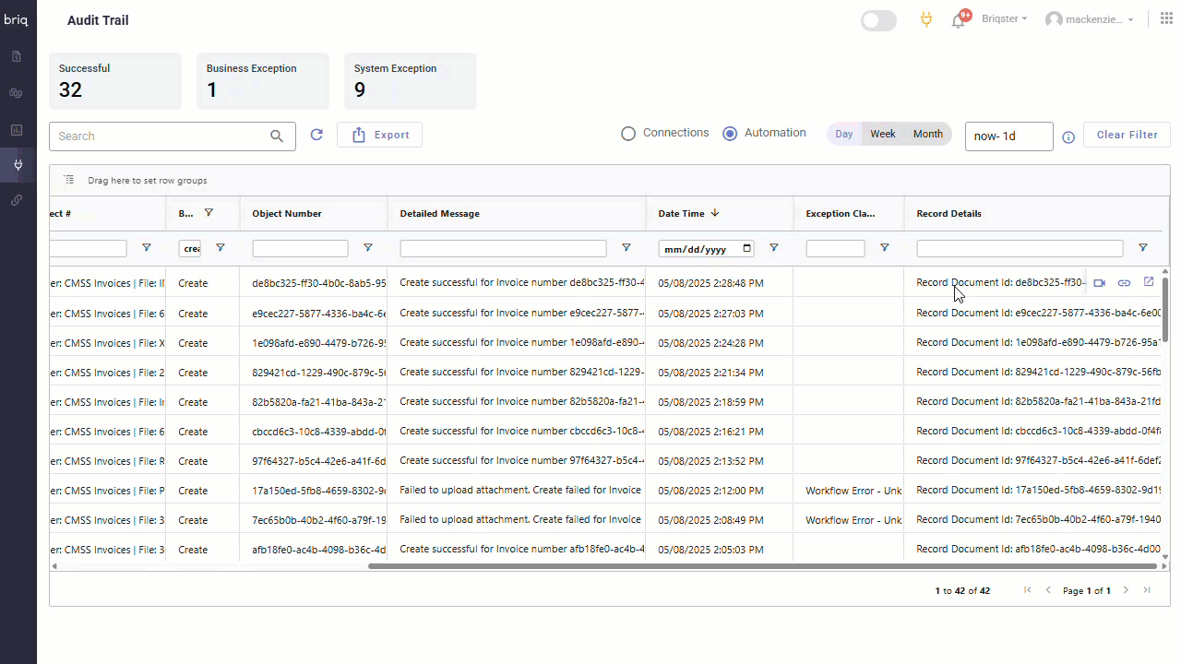This screenshot has width=1181, height=664.
Task: Open filter options for Date Time filter
Action: click(773, 248)
